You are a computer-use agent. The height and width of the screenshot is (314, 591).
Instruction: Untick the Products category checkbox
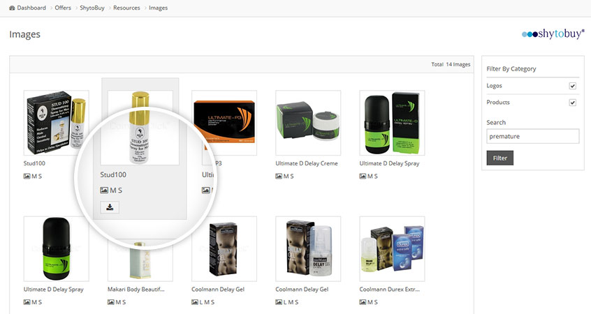click(573, 103)
